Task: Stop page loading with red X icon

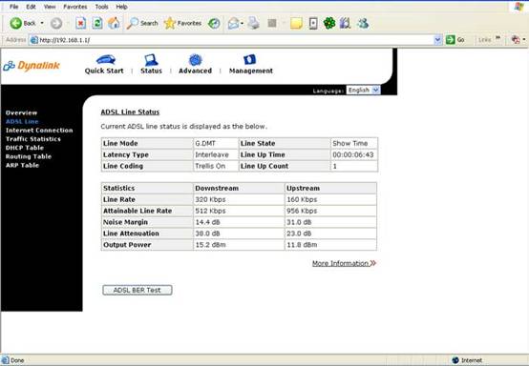Action: coord(80,23)
